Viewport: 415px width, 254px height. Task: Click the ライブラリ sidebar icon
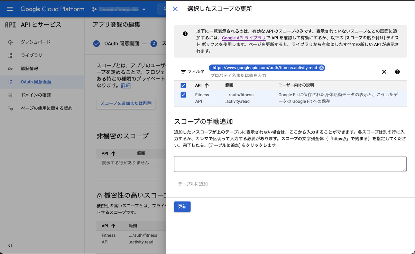pyautogui.click(x=10, y=55)
